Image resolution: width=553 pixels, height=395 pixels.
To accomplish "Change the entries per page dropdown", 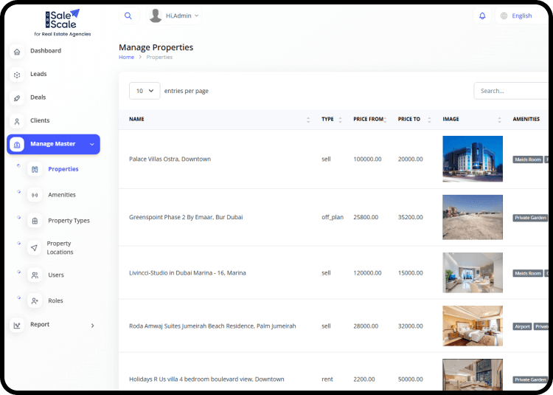I will point(145,91).
